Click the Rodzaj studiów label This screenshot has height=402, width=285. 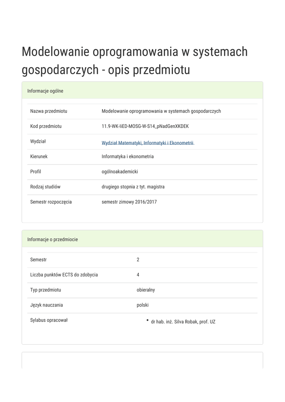point(45,186)
